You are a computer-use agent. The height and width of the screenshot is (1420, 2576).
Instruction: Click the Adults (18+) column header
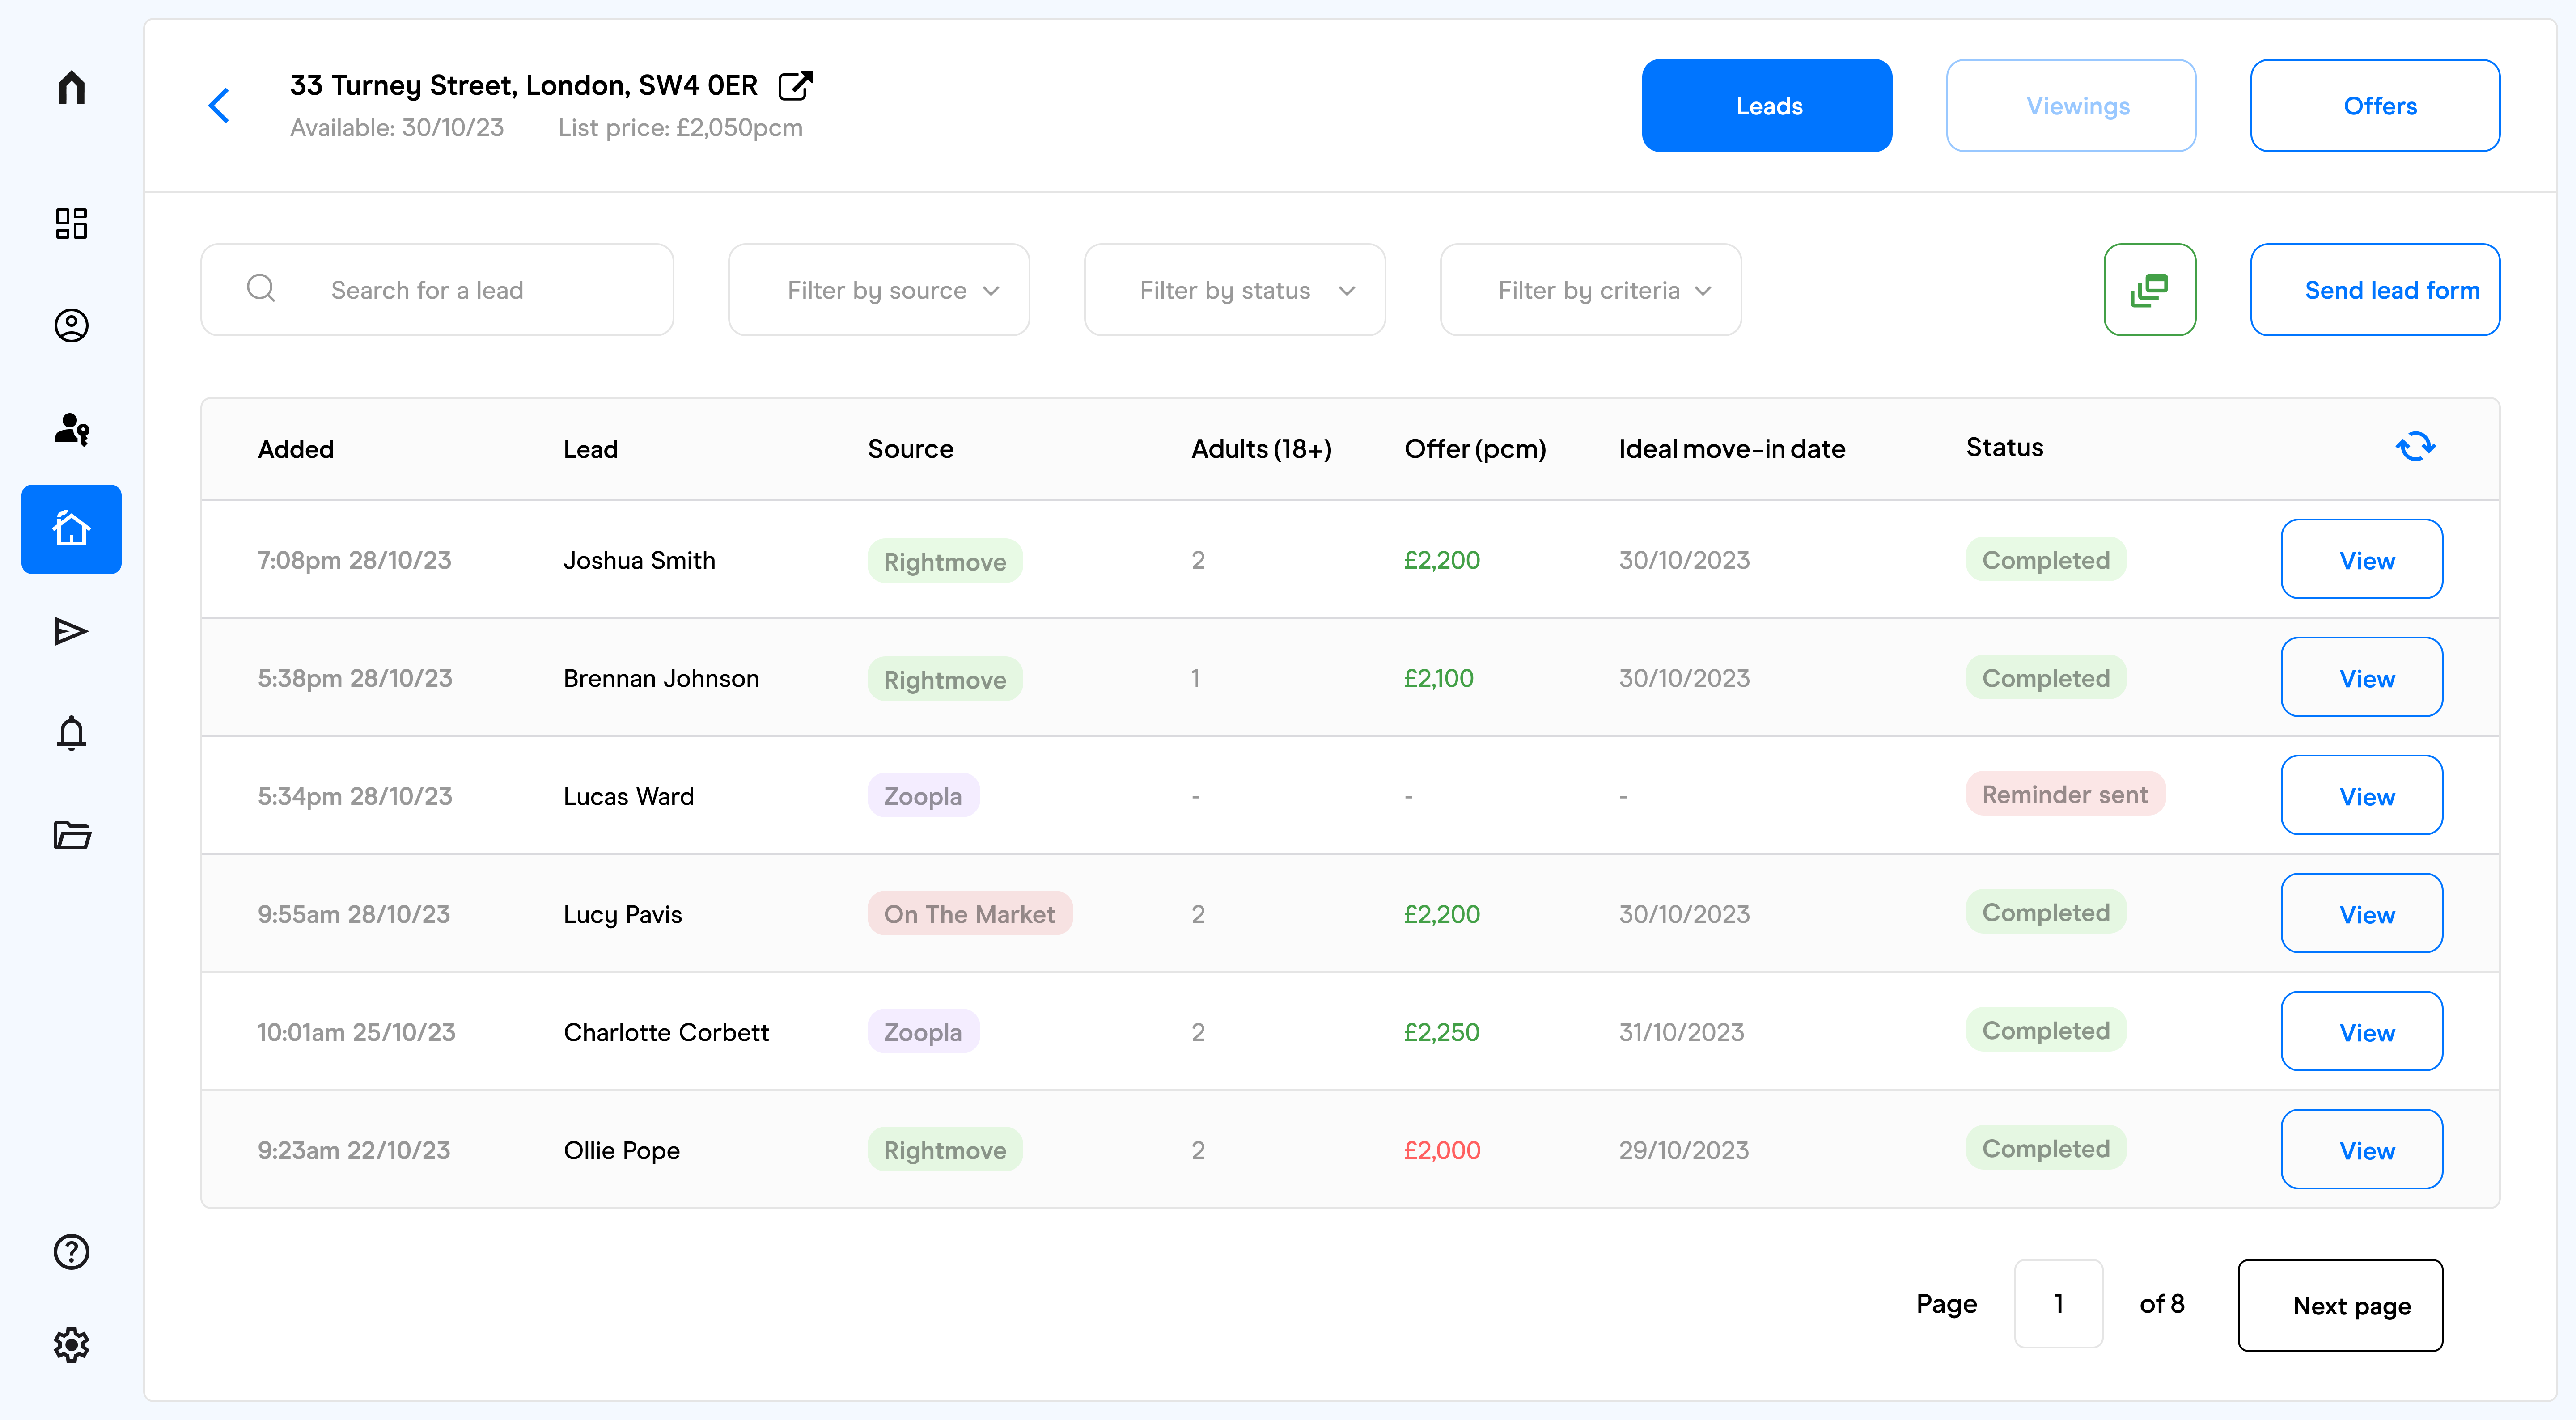click(x=1262, y=449)
